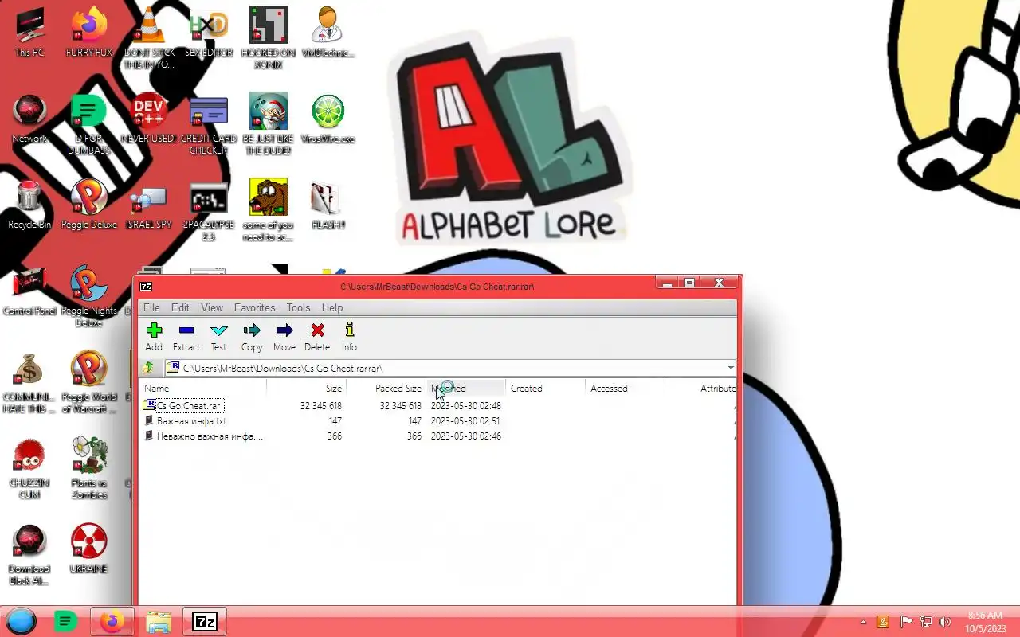Click the Peggle Nights Deluxe desktop icon
The image size is (1020, 637).
pyautogui.click(x=88, y=296)
